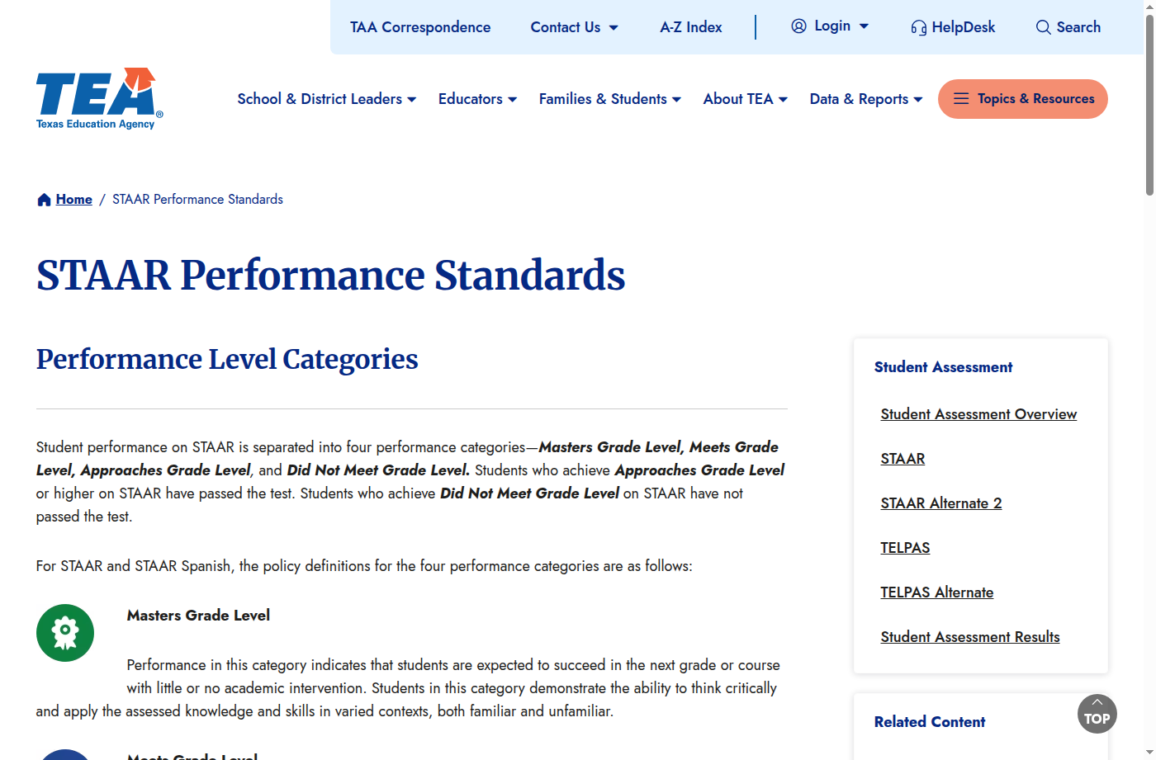This screenshot has height=760, width=1156.
Task: Select Contact Us in top bar
Action: point(566,27)
